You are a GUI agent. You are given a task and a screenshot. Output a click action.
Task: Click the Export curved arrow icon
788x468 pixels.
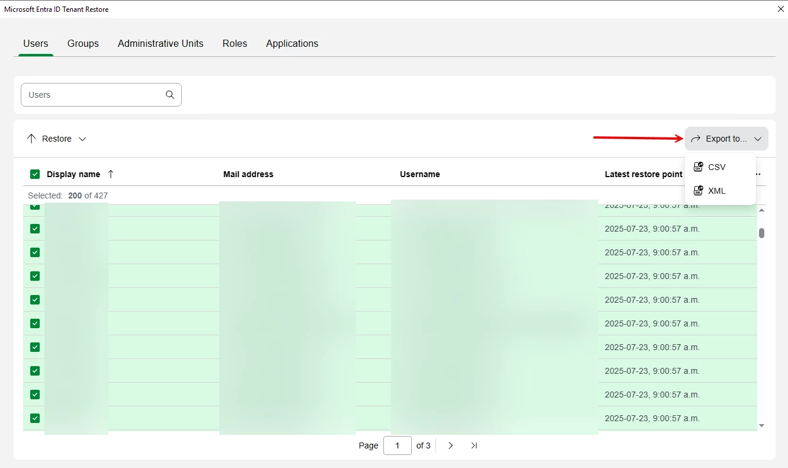[x=696, y=139]
